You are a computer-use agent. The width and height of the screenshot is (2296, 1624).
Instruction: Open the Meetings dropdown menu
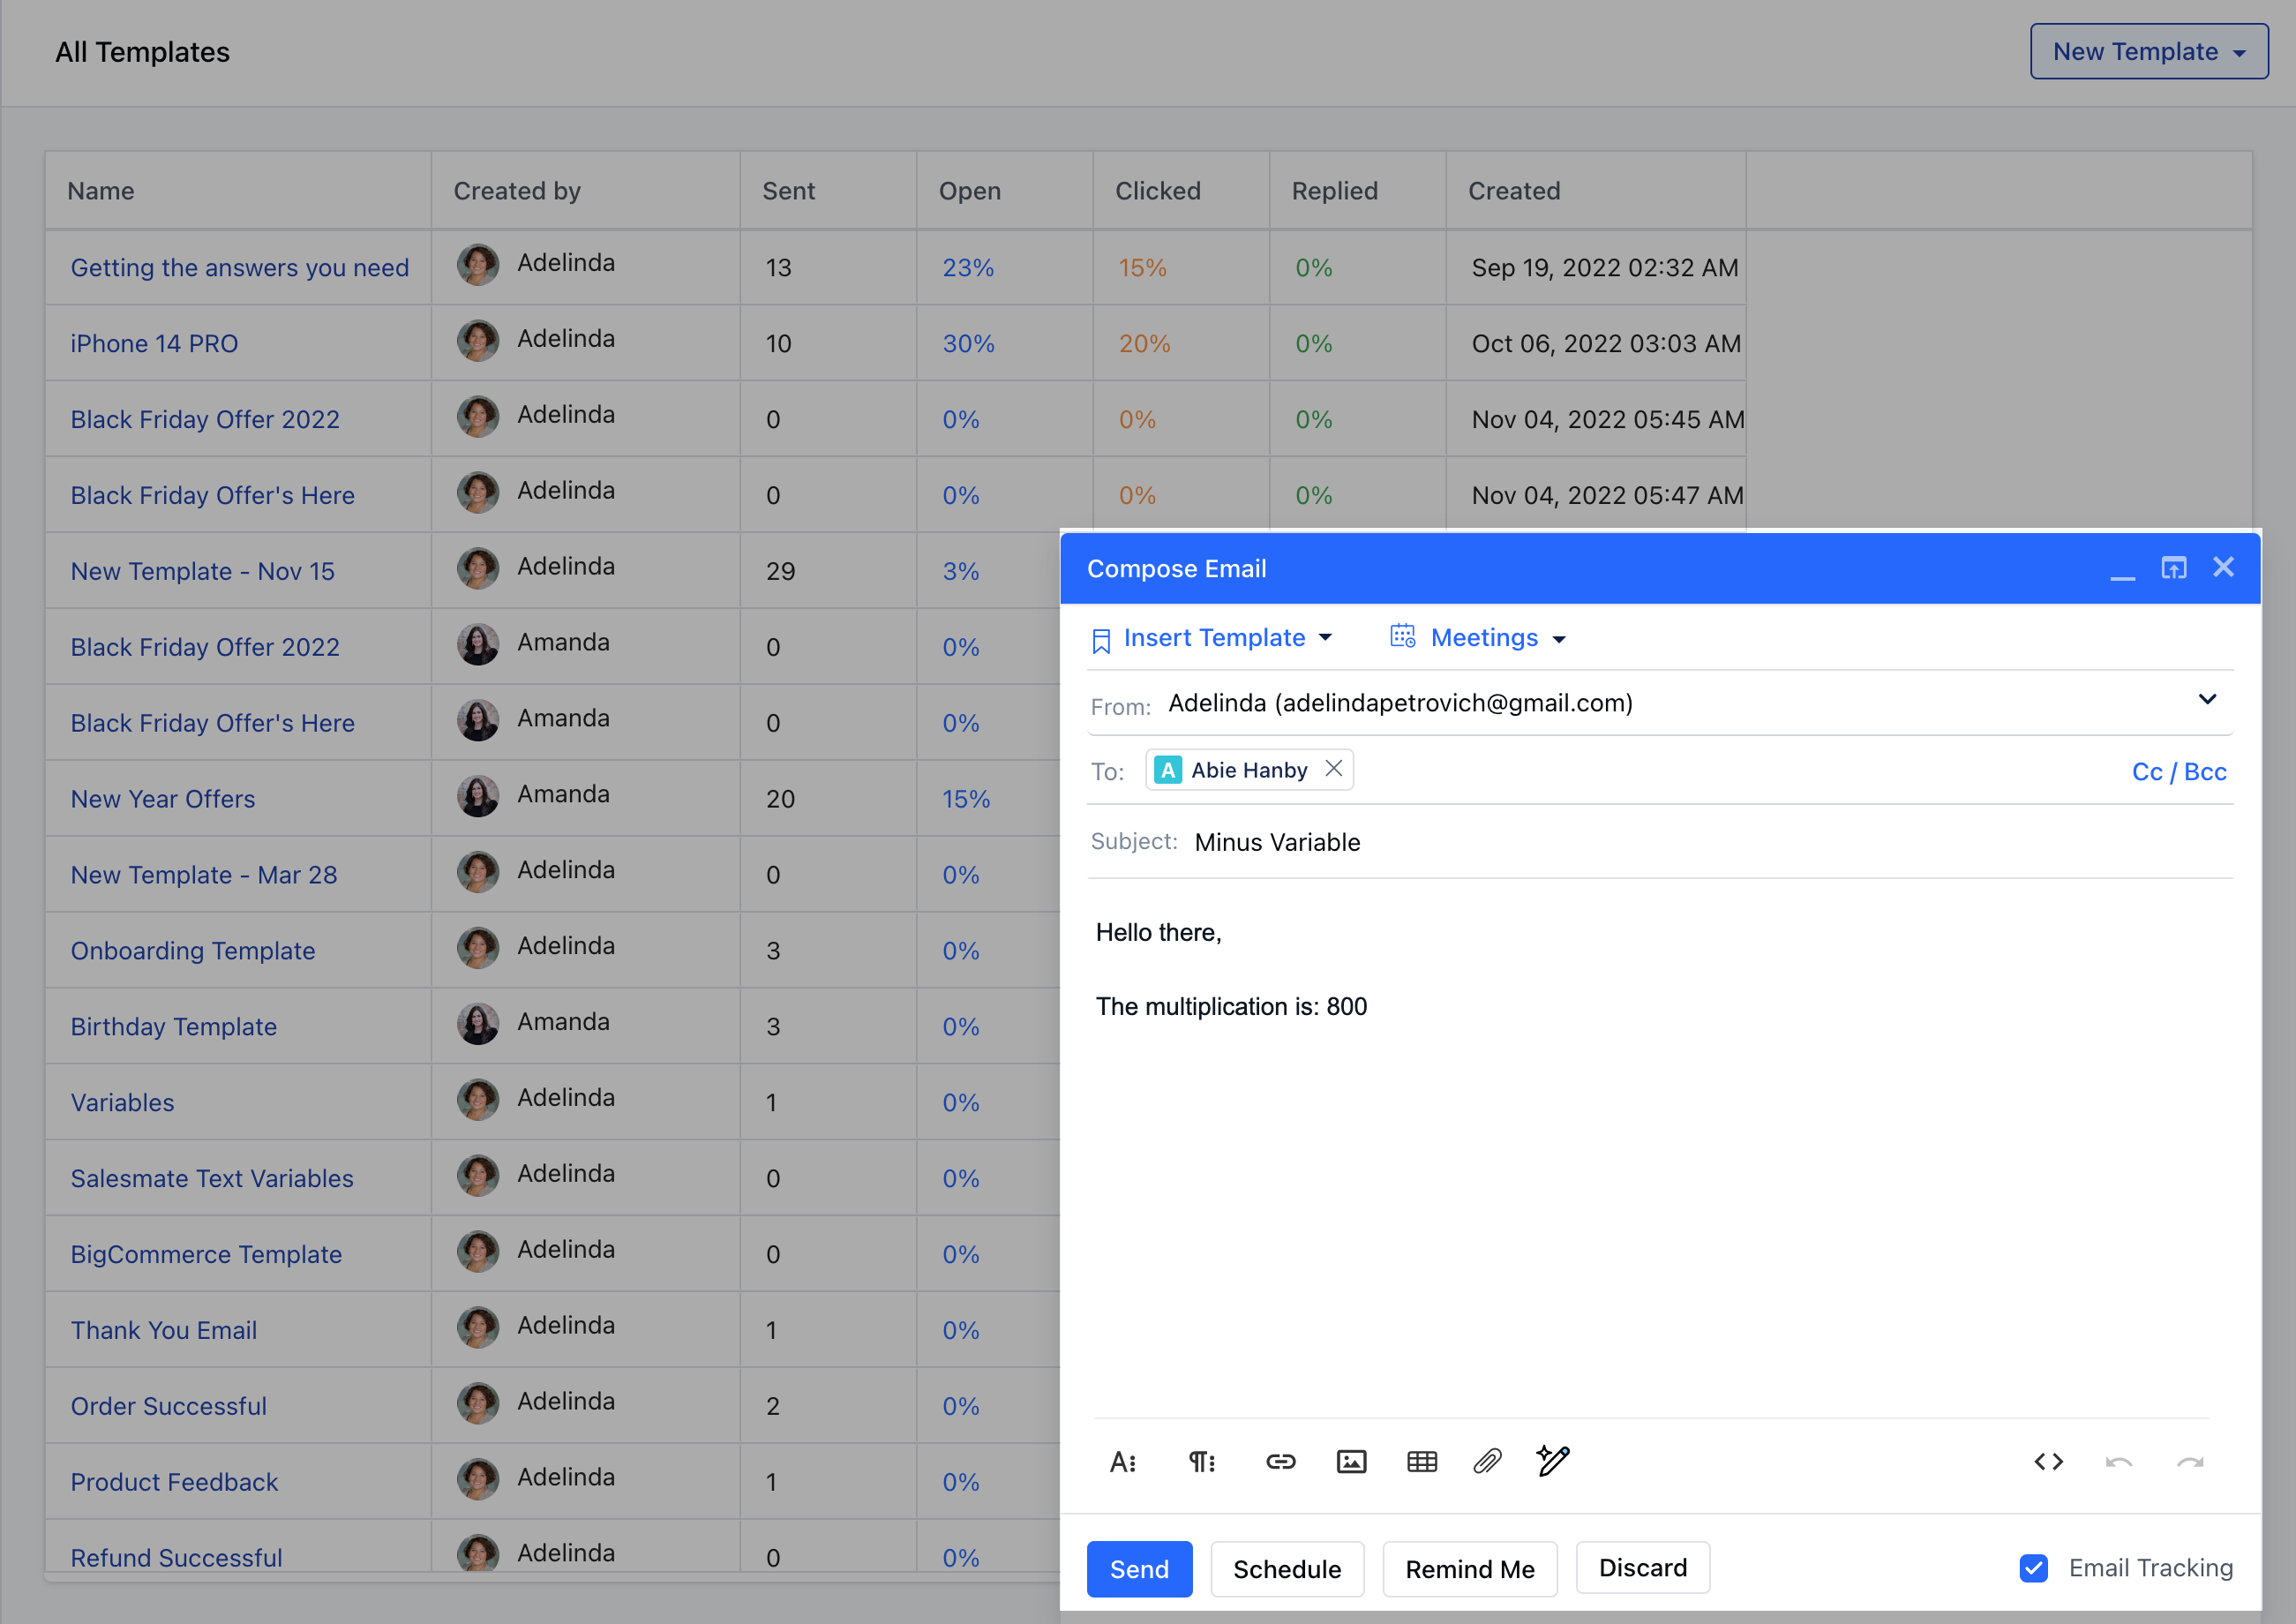pos(1481,638)
